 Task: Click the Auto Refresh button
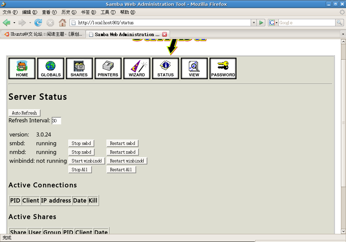coord(24,113)
